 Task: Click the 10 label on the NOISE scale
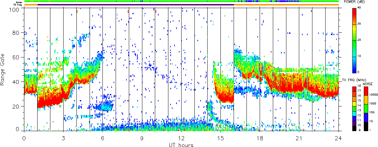pyautogui.click(x=371, y=121)
